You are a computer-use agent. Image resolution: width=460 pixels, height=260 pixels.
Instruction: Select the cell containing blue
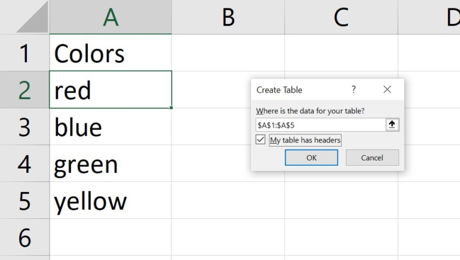pyautogui.click(x=111, y=127)
